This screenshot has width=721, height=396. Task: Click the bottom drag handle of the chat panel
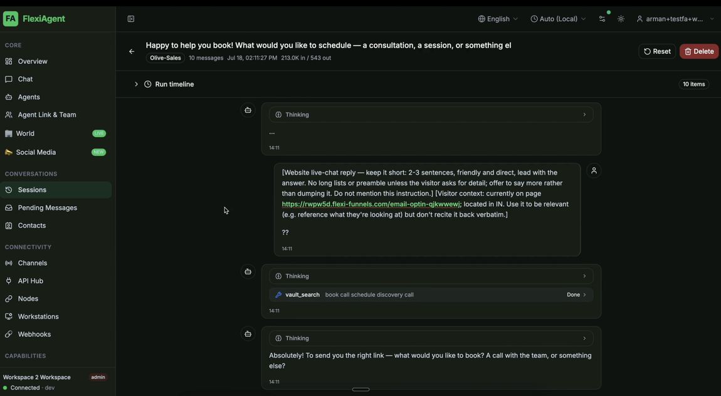[x=360, y=390]
